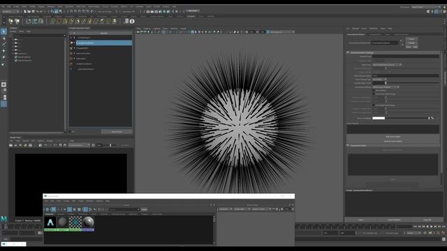
Task: Click the round info icon on the shelf
Action: [132, 21]
